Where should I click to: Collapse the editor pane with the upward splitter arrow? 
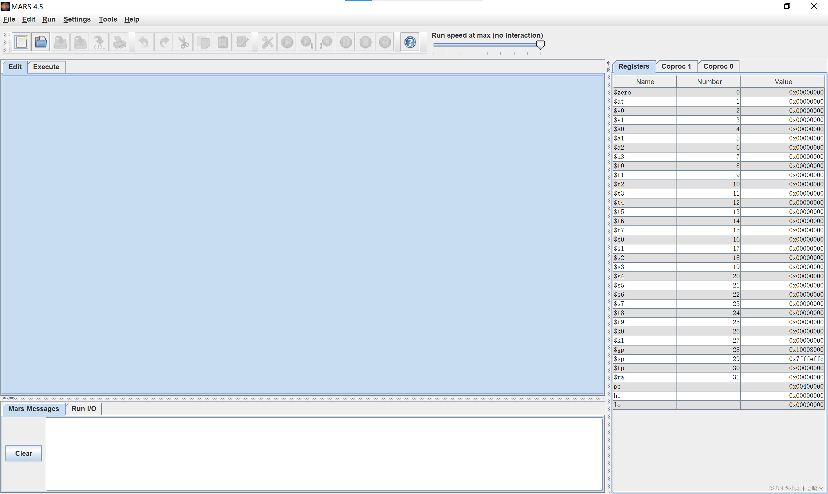point(4,398)
